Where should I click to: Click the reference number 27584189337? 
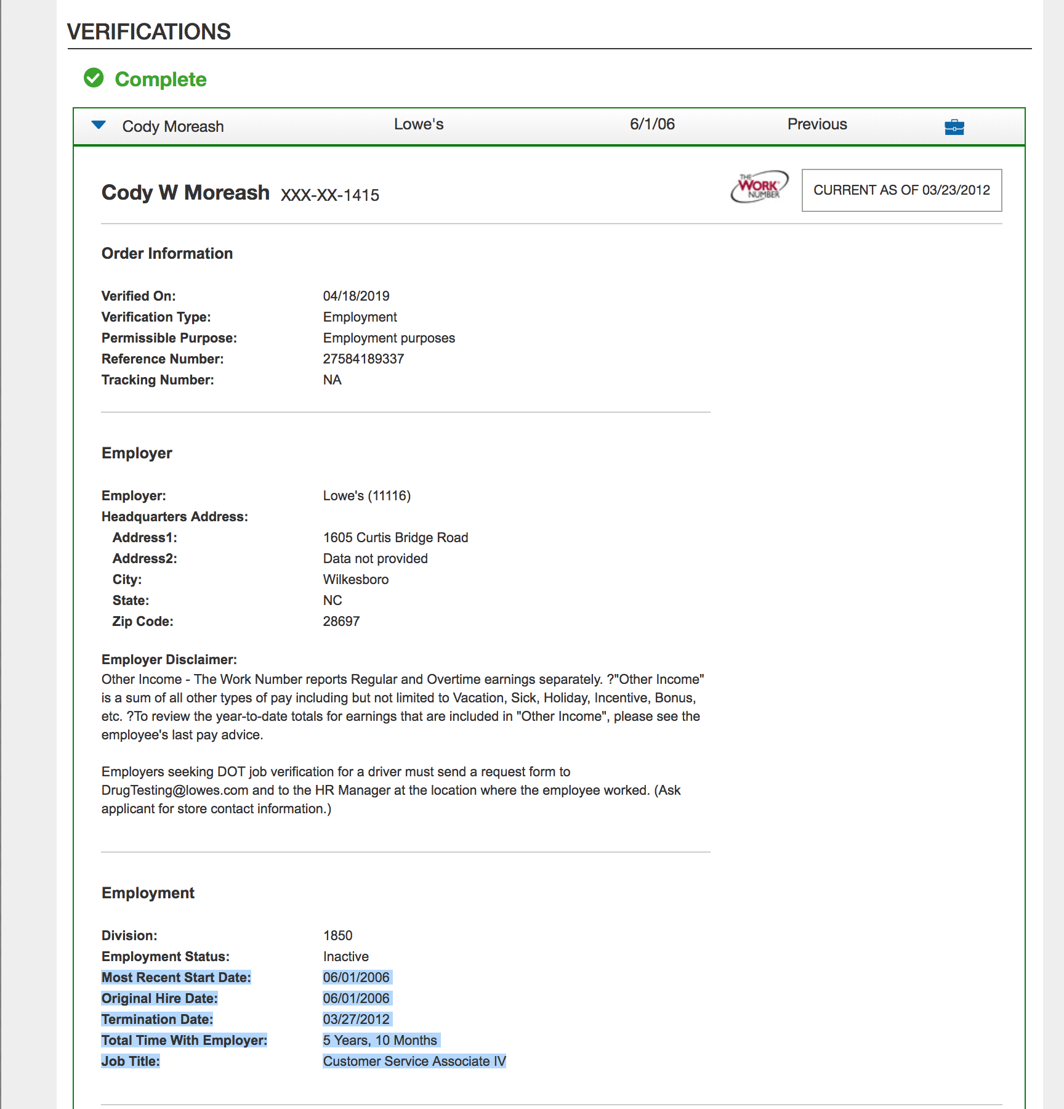[x=363, y=359]
